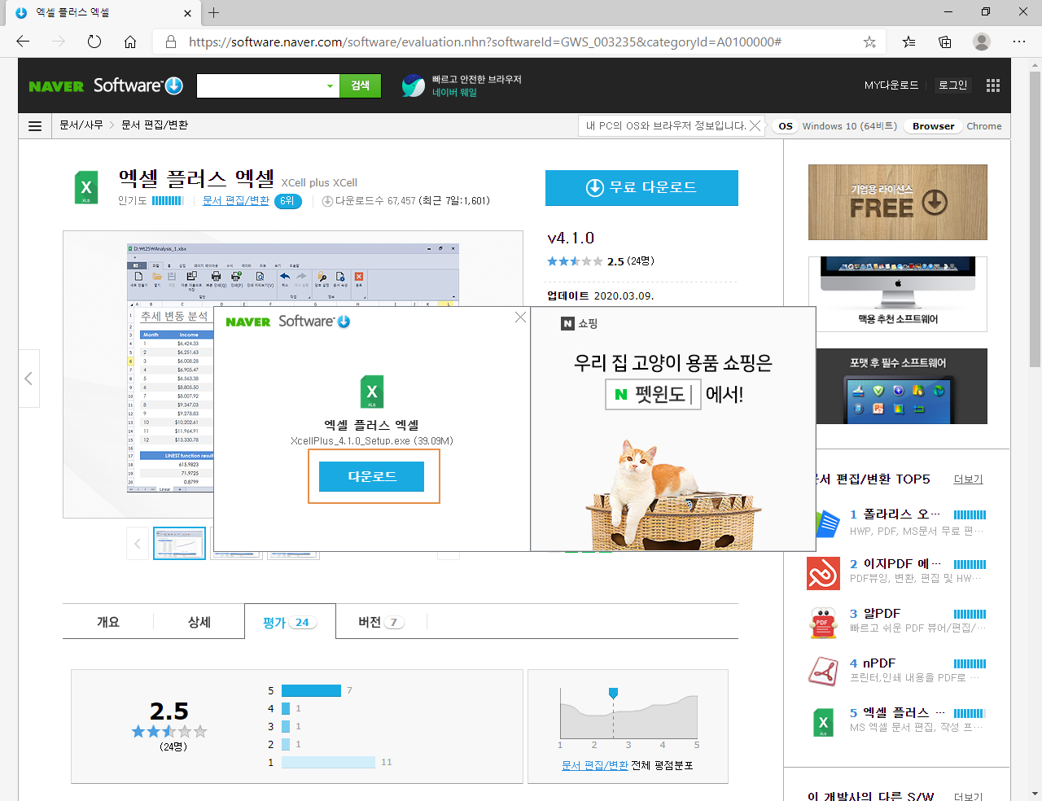Click 엑셀 플러스 icon in TOP5 list
The height and width of the screenshot is (801, 1042).
click(824, 722)
